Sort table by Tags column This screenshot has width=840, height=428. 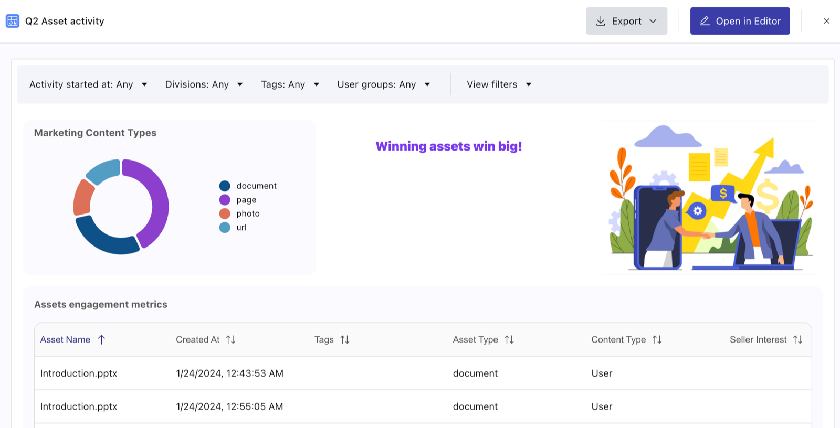point(332,339)
